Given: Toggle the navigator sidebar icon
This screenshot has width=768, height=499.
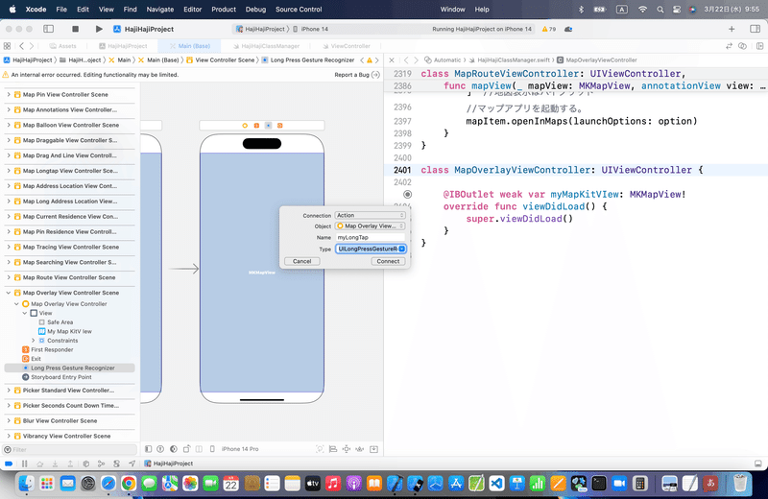Looking at the screenshot, I should [x=49, y=29].
